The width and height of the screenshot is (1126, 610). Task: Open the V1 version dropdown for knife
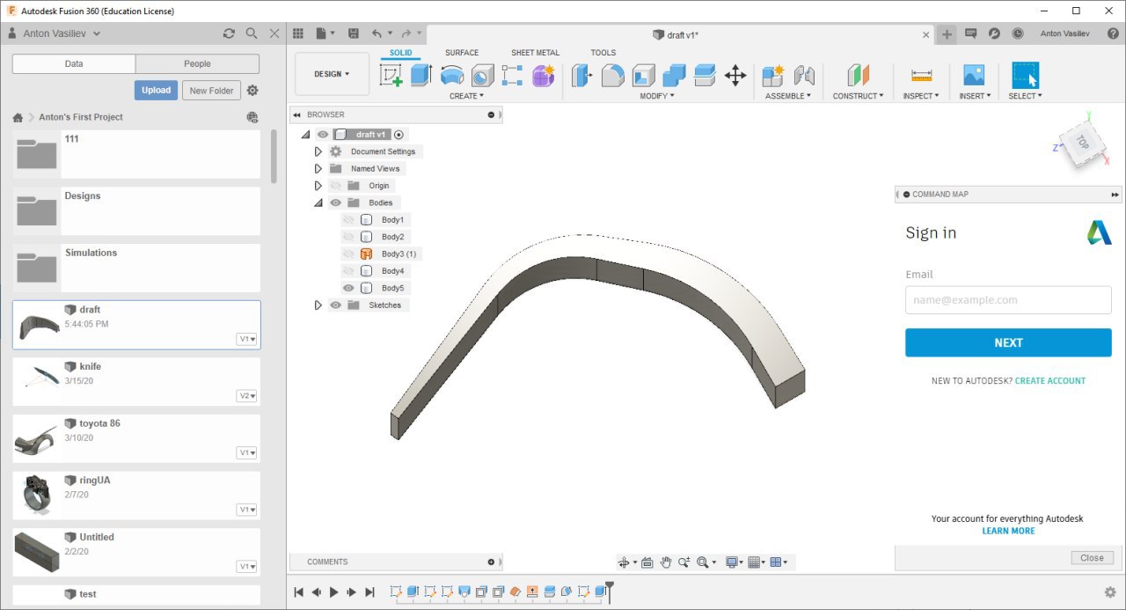pyautogui.click(x=247, y=396)
